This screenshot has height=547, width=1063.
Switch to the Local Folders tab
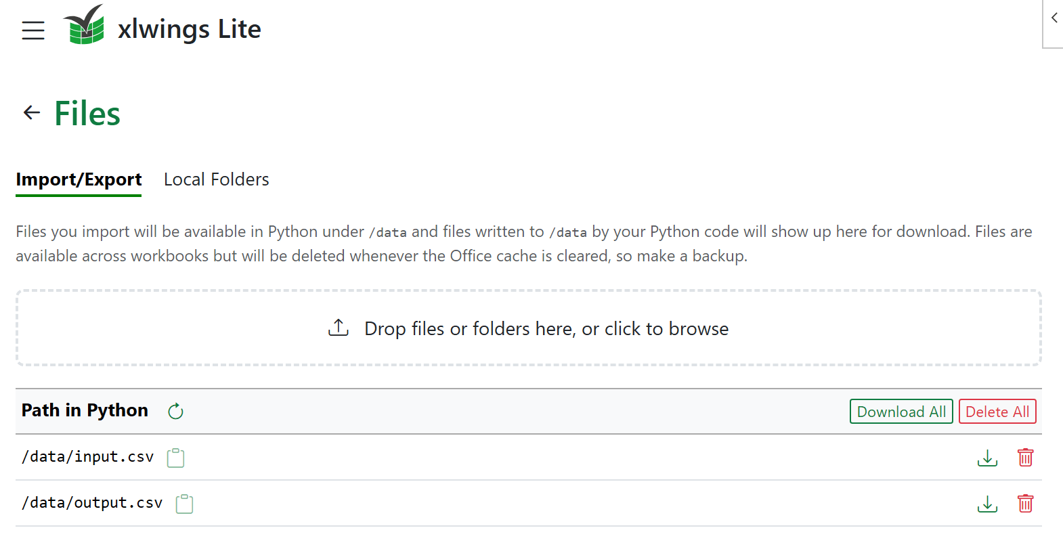coord(217,179)
